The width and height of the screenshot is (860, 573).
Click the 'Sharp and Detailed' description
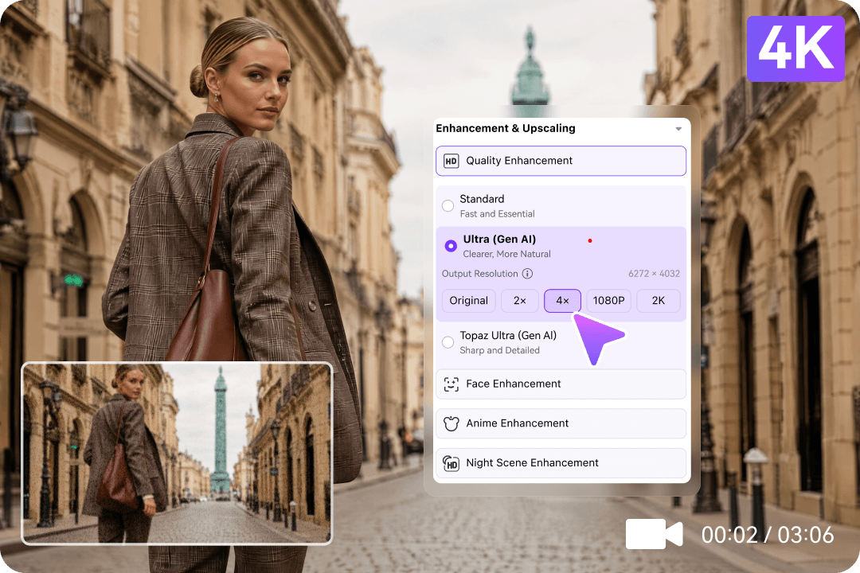[499, 350]
